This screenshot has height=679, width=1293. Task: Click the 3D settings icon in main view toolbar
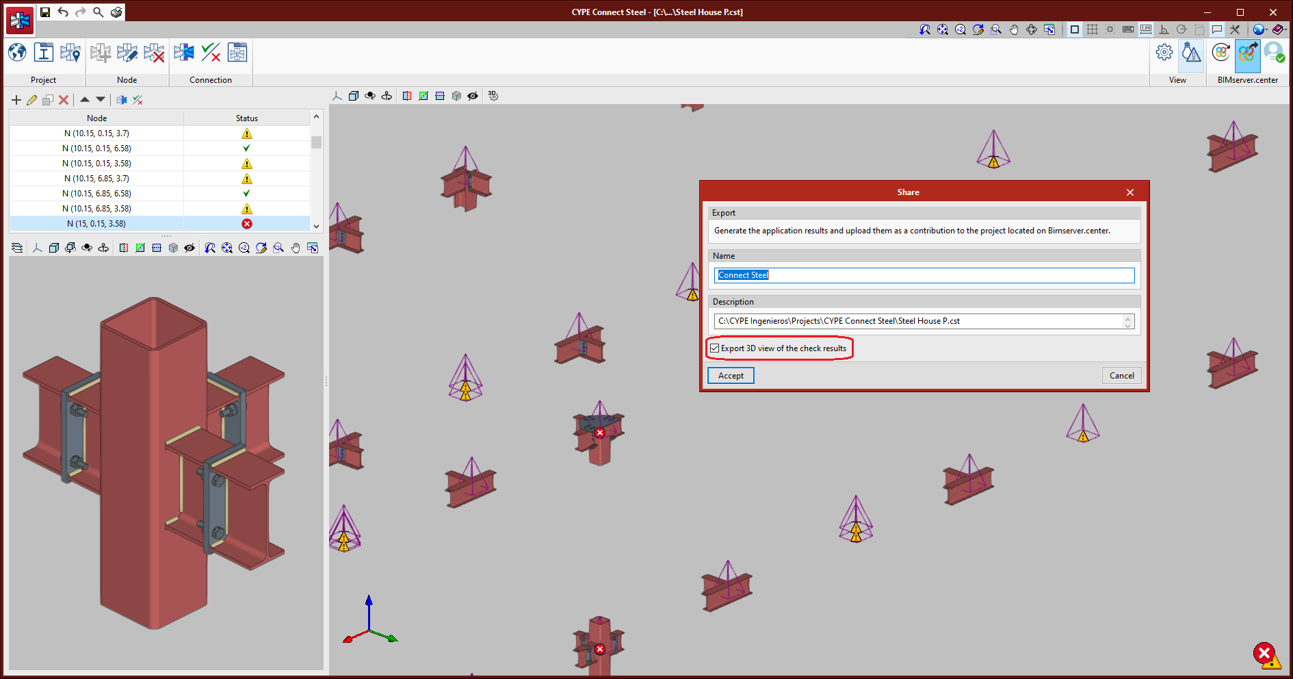tap(493, 96)
